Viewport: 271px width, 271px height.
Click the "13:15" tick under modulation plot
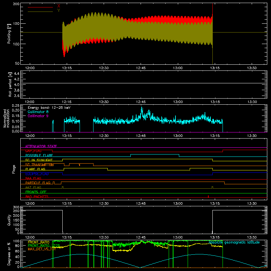215,136
